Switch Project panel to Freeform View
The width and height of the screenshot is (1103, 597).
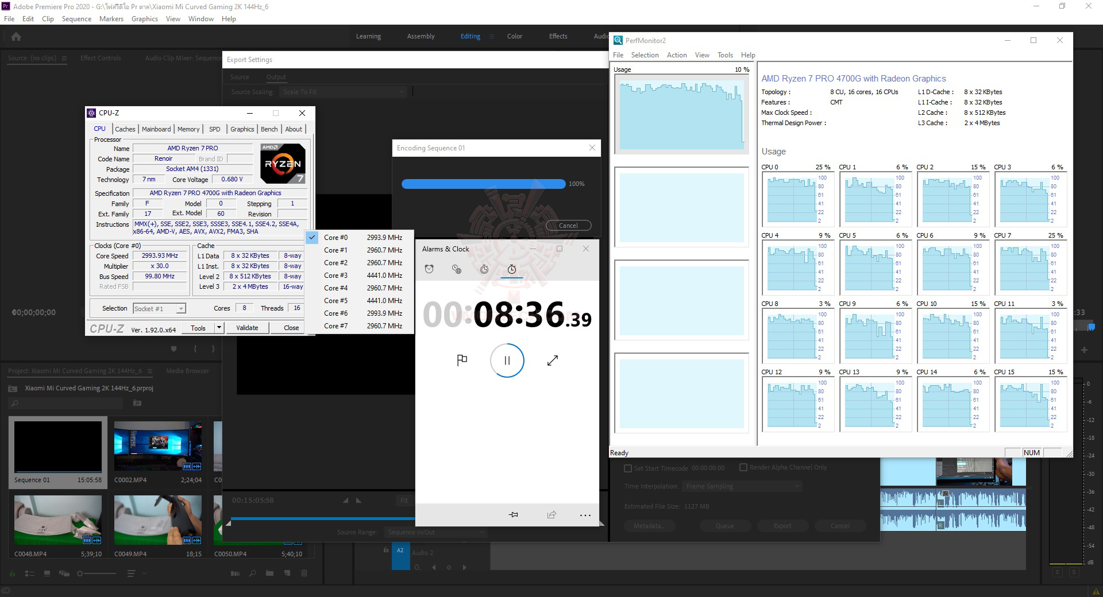(64, 573)
